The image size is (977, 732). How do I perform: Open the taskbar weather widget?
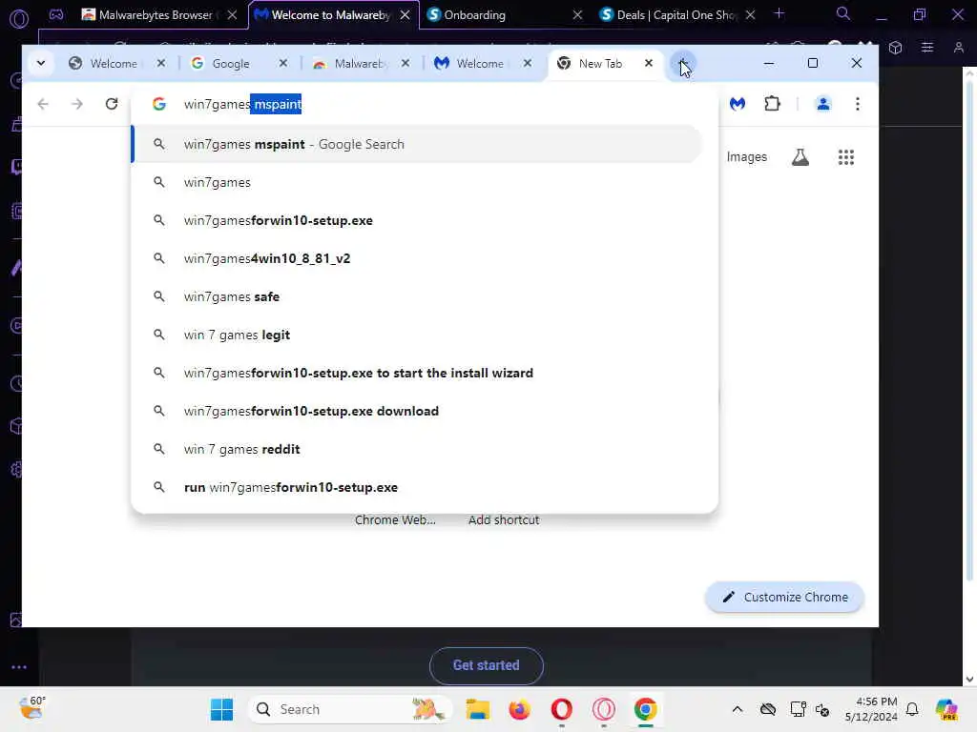pyautogui.click(x=31, y=708)
